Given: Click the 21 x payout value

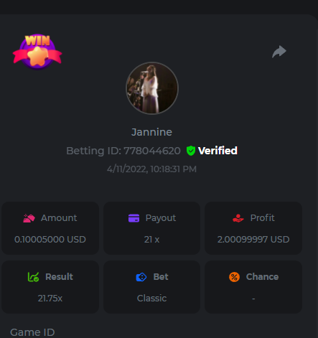Looking at the screenshot, I should (151, 240).
